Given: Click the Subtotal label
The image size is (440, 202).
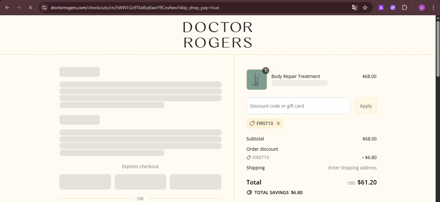Looking at the screenshot, I should (x=255, y=139).
